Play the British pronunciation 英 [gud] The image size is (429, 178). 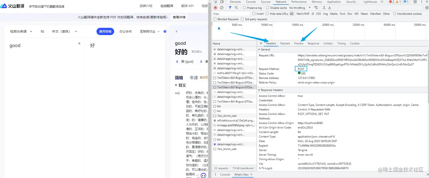pyautogui.click(x=177, y=62)
